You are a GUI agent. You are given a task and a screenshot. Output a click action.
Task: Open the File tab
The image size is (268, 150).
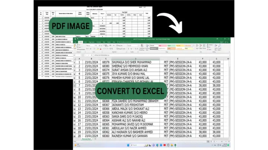pos(75,42)
